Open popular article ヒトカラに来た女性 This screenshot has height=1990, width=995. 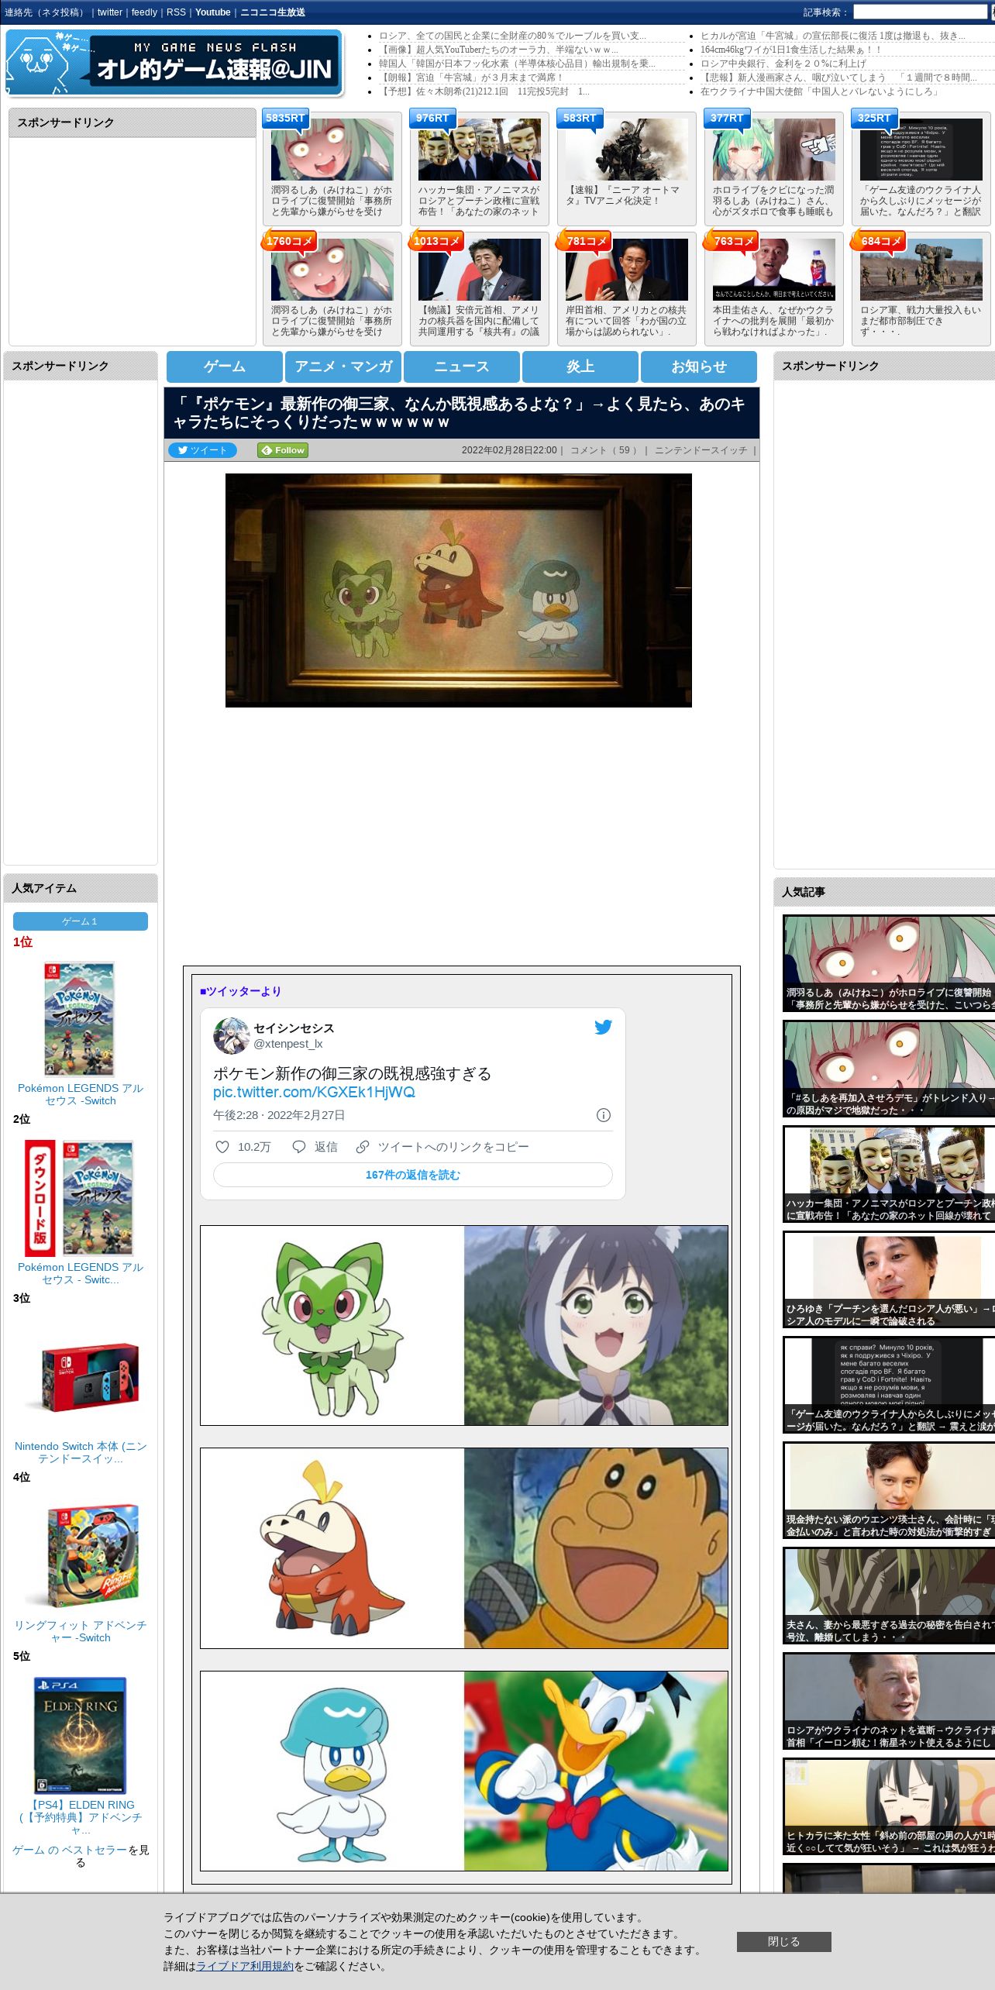click(889, 1806)
